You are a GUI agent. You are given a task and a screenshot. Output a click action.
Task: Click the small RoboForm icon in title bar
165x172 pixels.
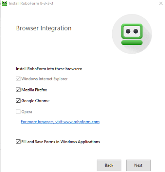click(x=5, y=3)
